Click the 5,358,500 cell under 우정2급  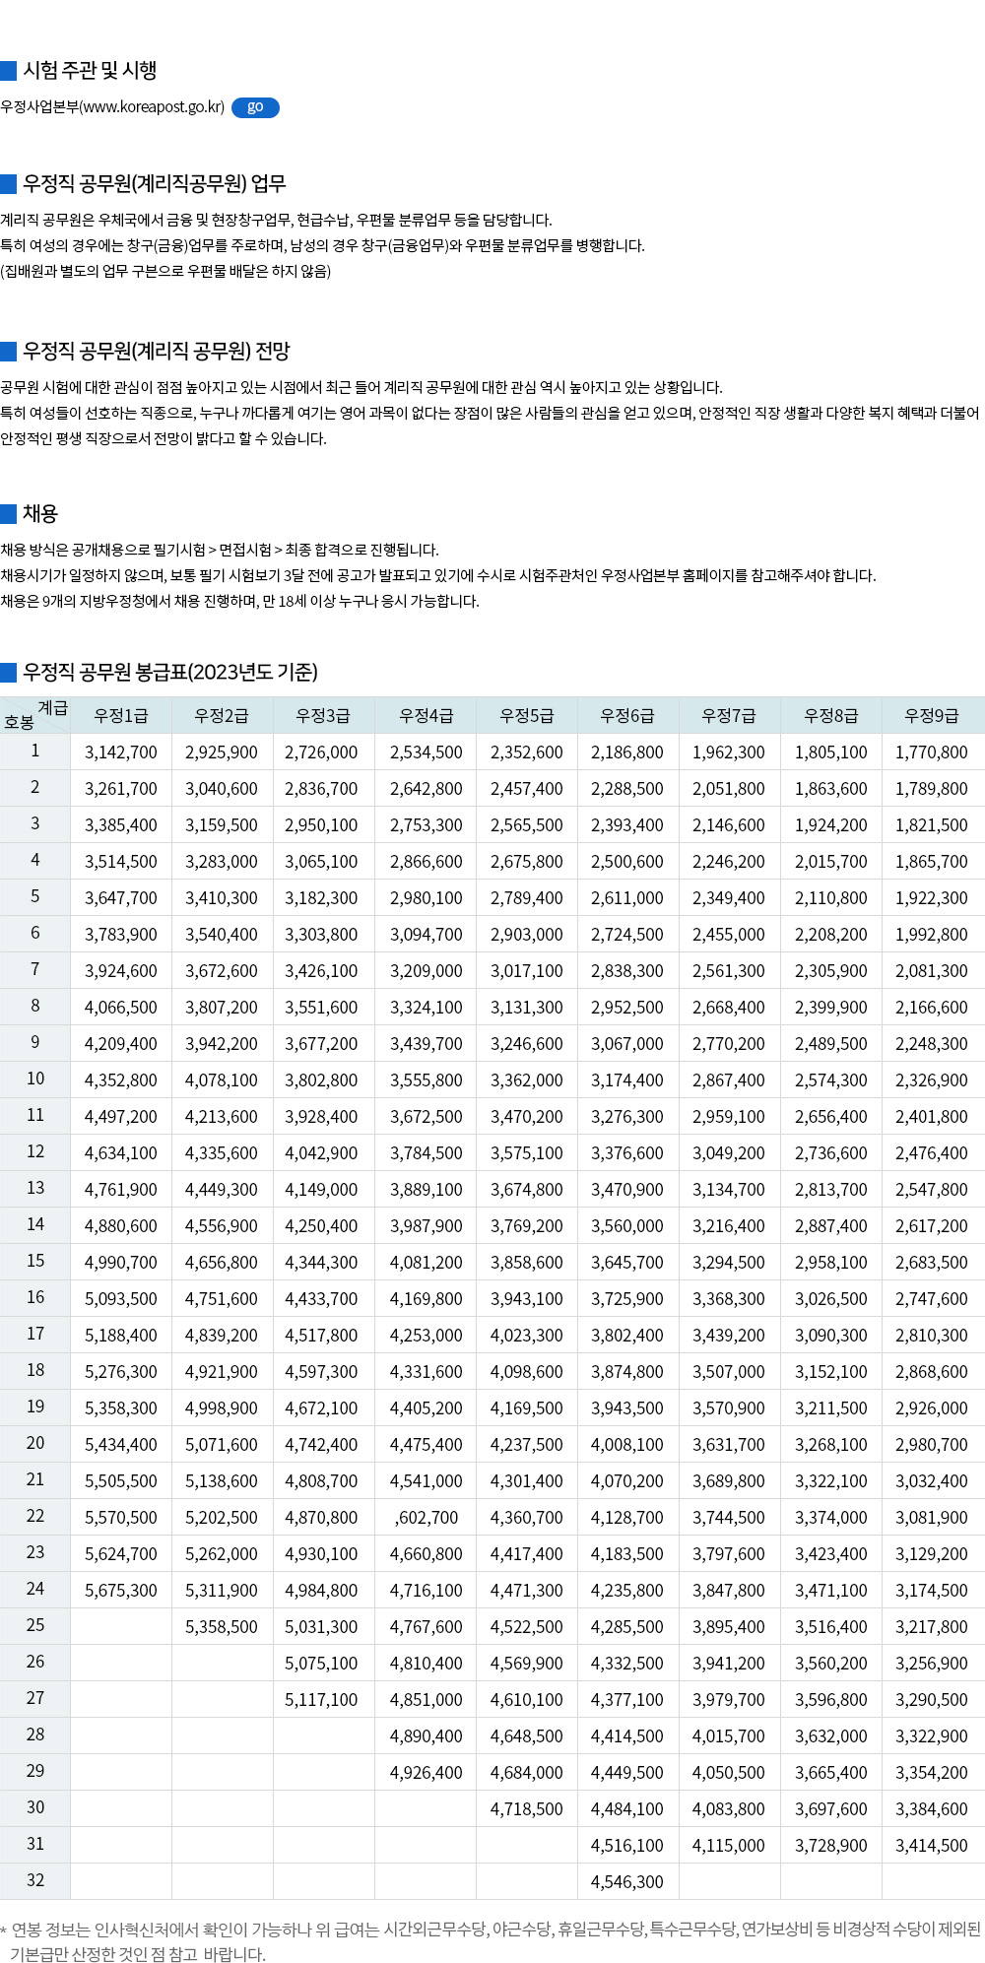(x=222, y=1627)
